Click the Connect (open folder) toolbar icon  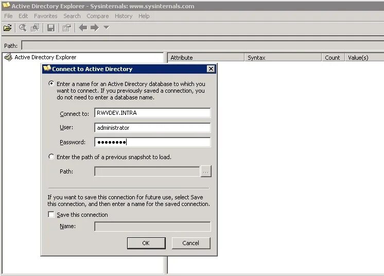[x=7, y=28]
